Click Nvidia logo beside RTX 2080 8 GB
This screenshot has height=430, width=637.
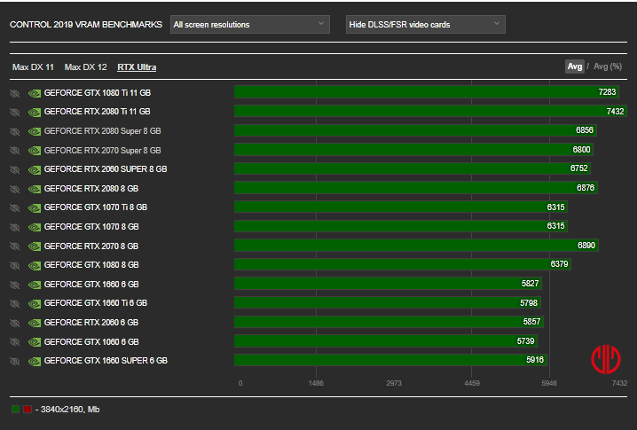35,190
